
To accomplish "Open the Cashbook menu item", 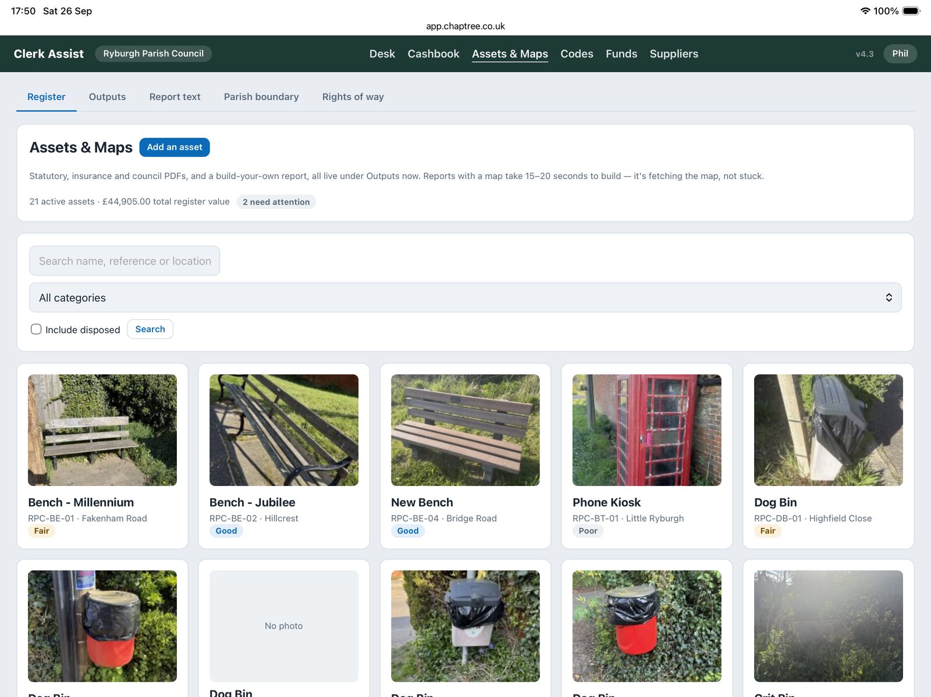I will pos(433,53).
